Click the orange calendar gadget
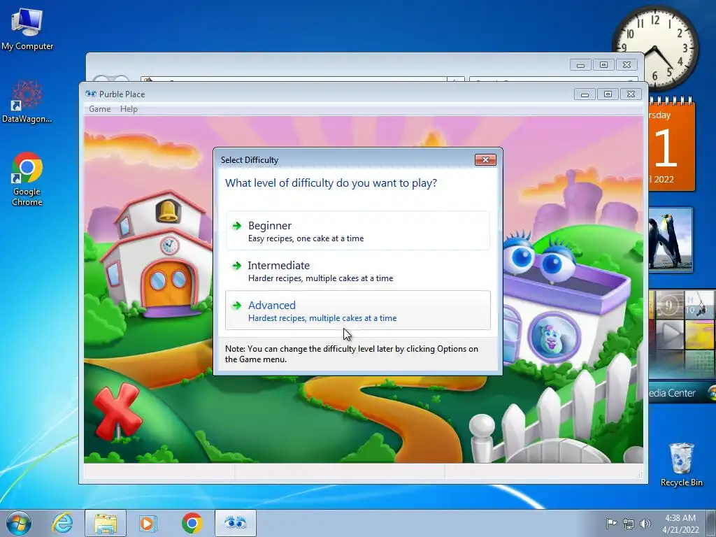 (672, 144)
